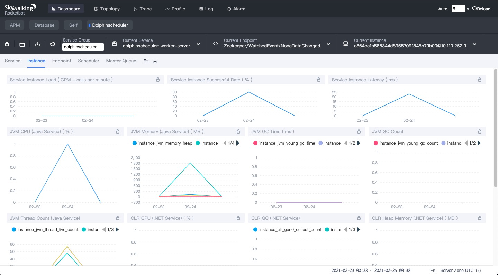Toggle the Auto refresh switch

click(443, 9)
